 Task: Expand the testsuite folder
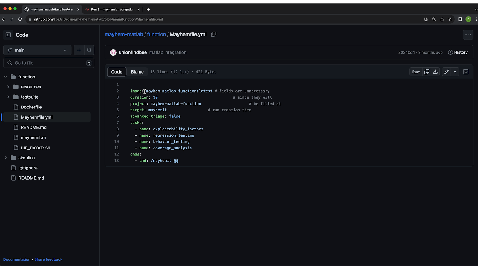8,97
